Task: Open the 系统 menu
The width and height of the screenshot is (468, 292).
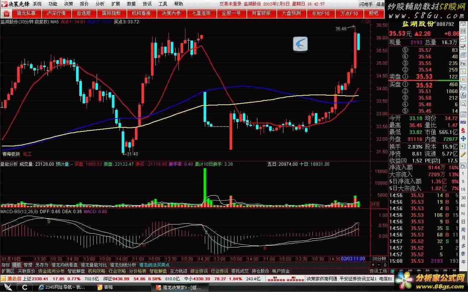Action: (x=37, y=4)
